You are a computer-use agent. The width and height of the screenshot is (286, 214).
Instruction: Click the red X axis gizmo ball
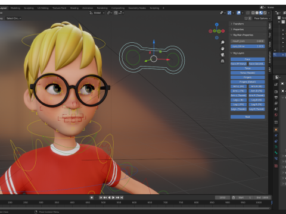pyautogui.click(x=223, y=31)
